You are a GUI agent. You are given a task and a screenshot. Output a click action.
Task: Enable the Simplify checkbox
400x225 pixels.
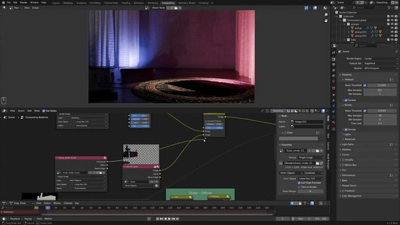343,160
